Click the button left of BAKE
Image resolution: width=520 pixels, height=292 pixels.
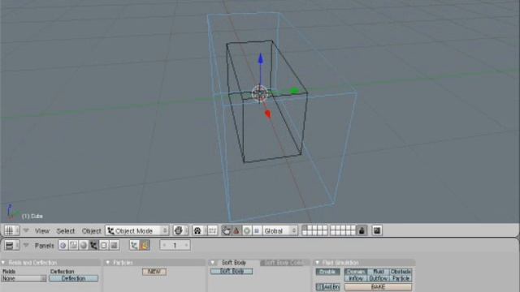point(327,286)
